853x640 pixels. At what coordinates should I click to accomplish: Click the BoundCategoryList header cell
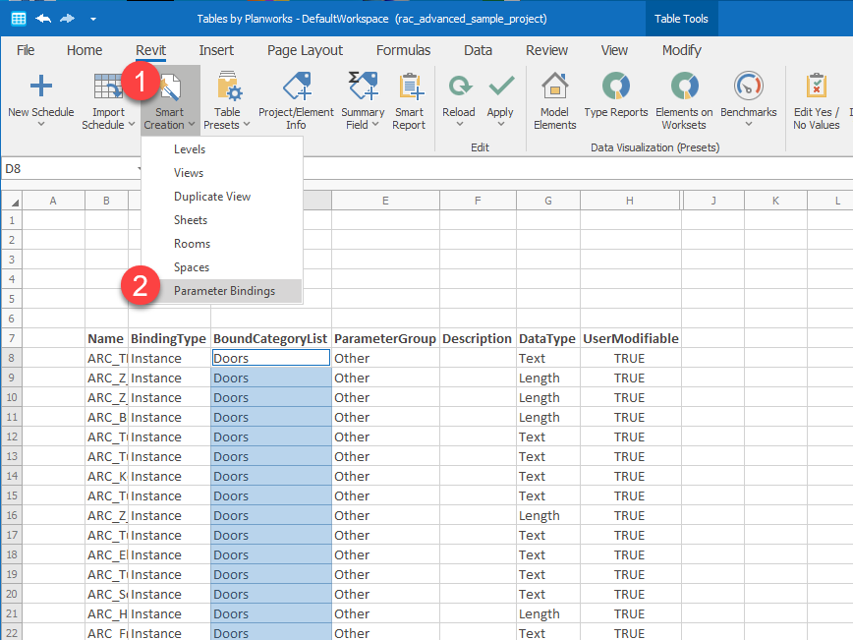(271, 338)
